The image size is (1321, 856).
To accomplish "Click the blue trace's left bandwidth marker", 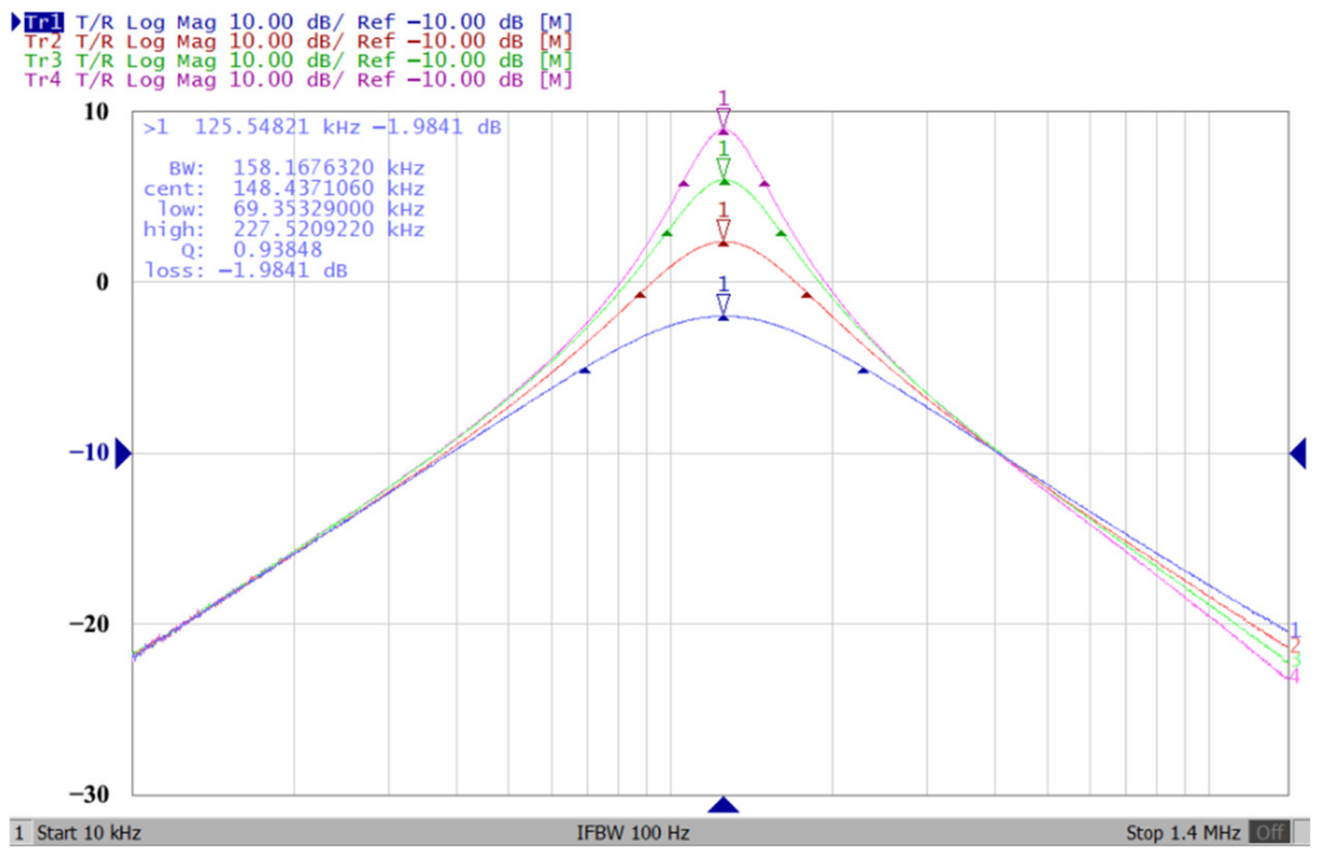I will click(x=584, y=369).
